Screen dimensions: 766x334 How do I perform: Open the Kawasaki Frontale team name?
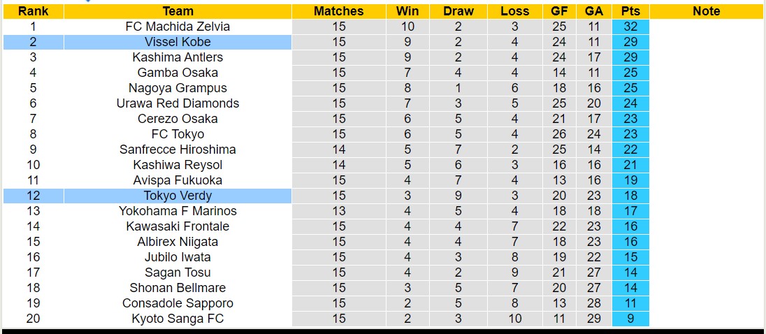(x=178, y=226)
